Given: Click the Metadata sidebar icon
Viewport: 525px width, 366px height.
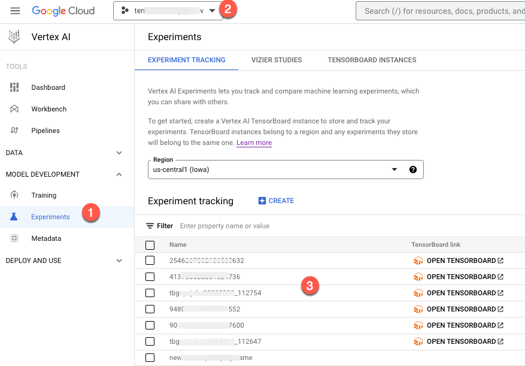Looking at the screenshot, I should pos(14,238).
